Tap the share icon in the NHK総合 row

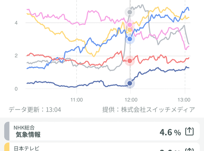[190, 131]
